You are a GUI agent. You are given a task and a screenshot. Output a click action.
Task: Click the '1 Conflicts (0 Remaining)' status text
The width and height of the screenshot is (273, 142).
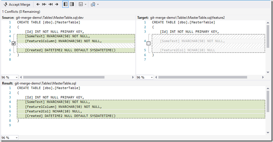(x=21, y=12)
